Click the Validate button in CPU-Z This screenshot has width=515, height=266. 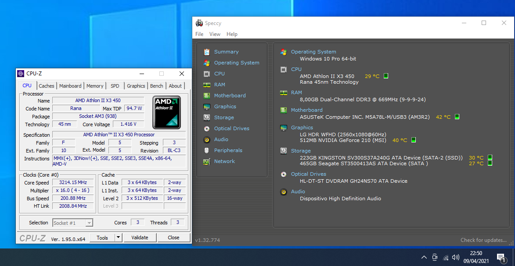click(140, 238)
